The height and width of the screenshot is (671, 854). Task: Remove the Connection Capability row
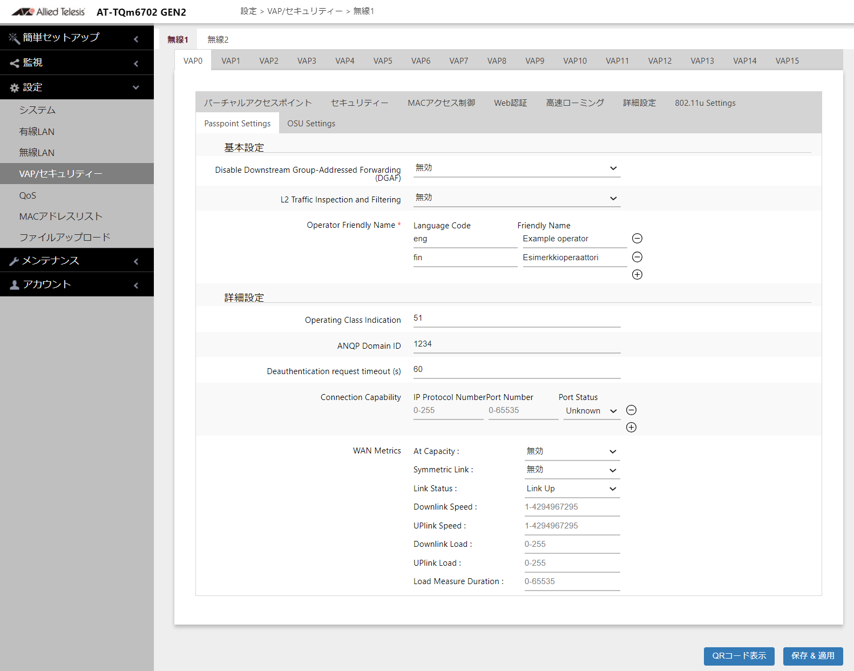[631, 410]
